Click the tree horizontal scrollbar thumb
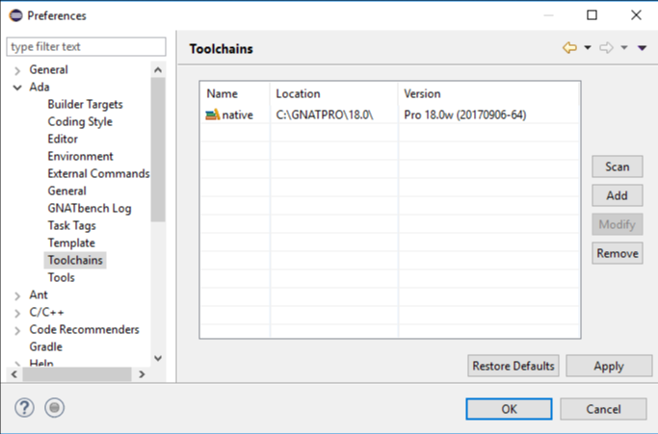This screenshot has height=434, width=658. (x=77, y=374)
